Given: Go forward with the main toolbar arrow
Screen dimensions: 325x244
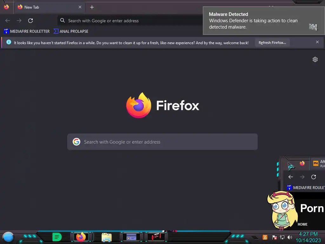Looking at the screenshot, I should tap(19, 21).
